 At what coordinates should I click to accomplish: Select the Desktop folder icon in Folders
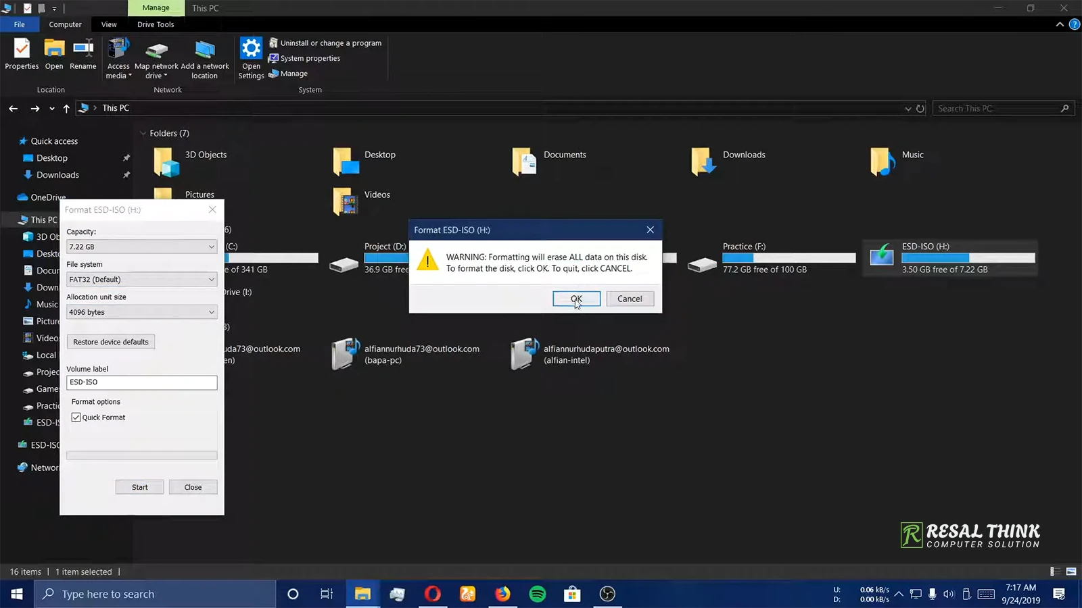tap(346, 162)
